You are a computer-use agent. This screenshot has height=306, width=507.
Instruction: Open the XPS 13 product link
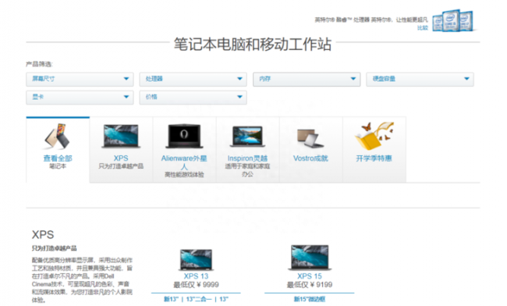pos(196,276)
